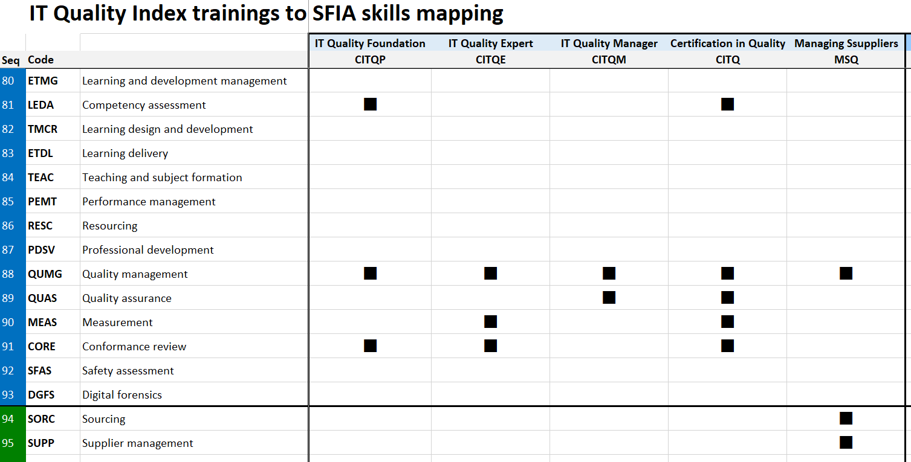Select the 'ETDL' code cell
This screenshot has width=911, height=462.
[53, 153]
